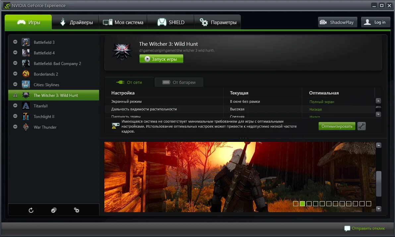Click the large Witcher wolf medallion icon
Screen dimensions: 395x237
coord(122,52)
